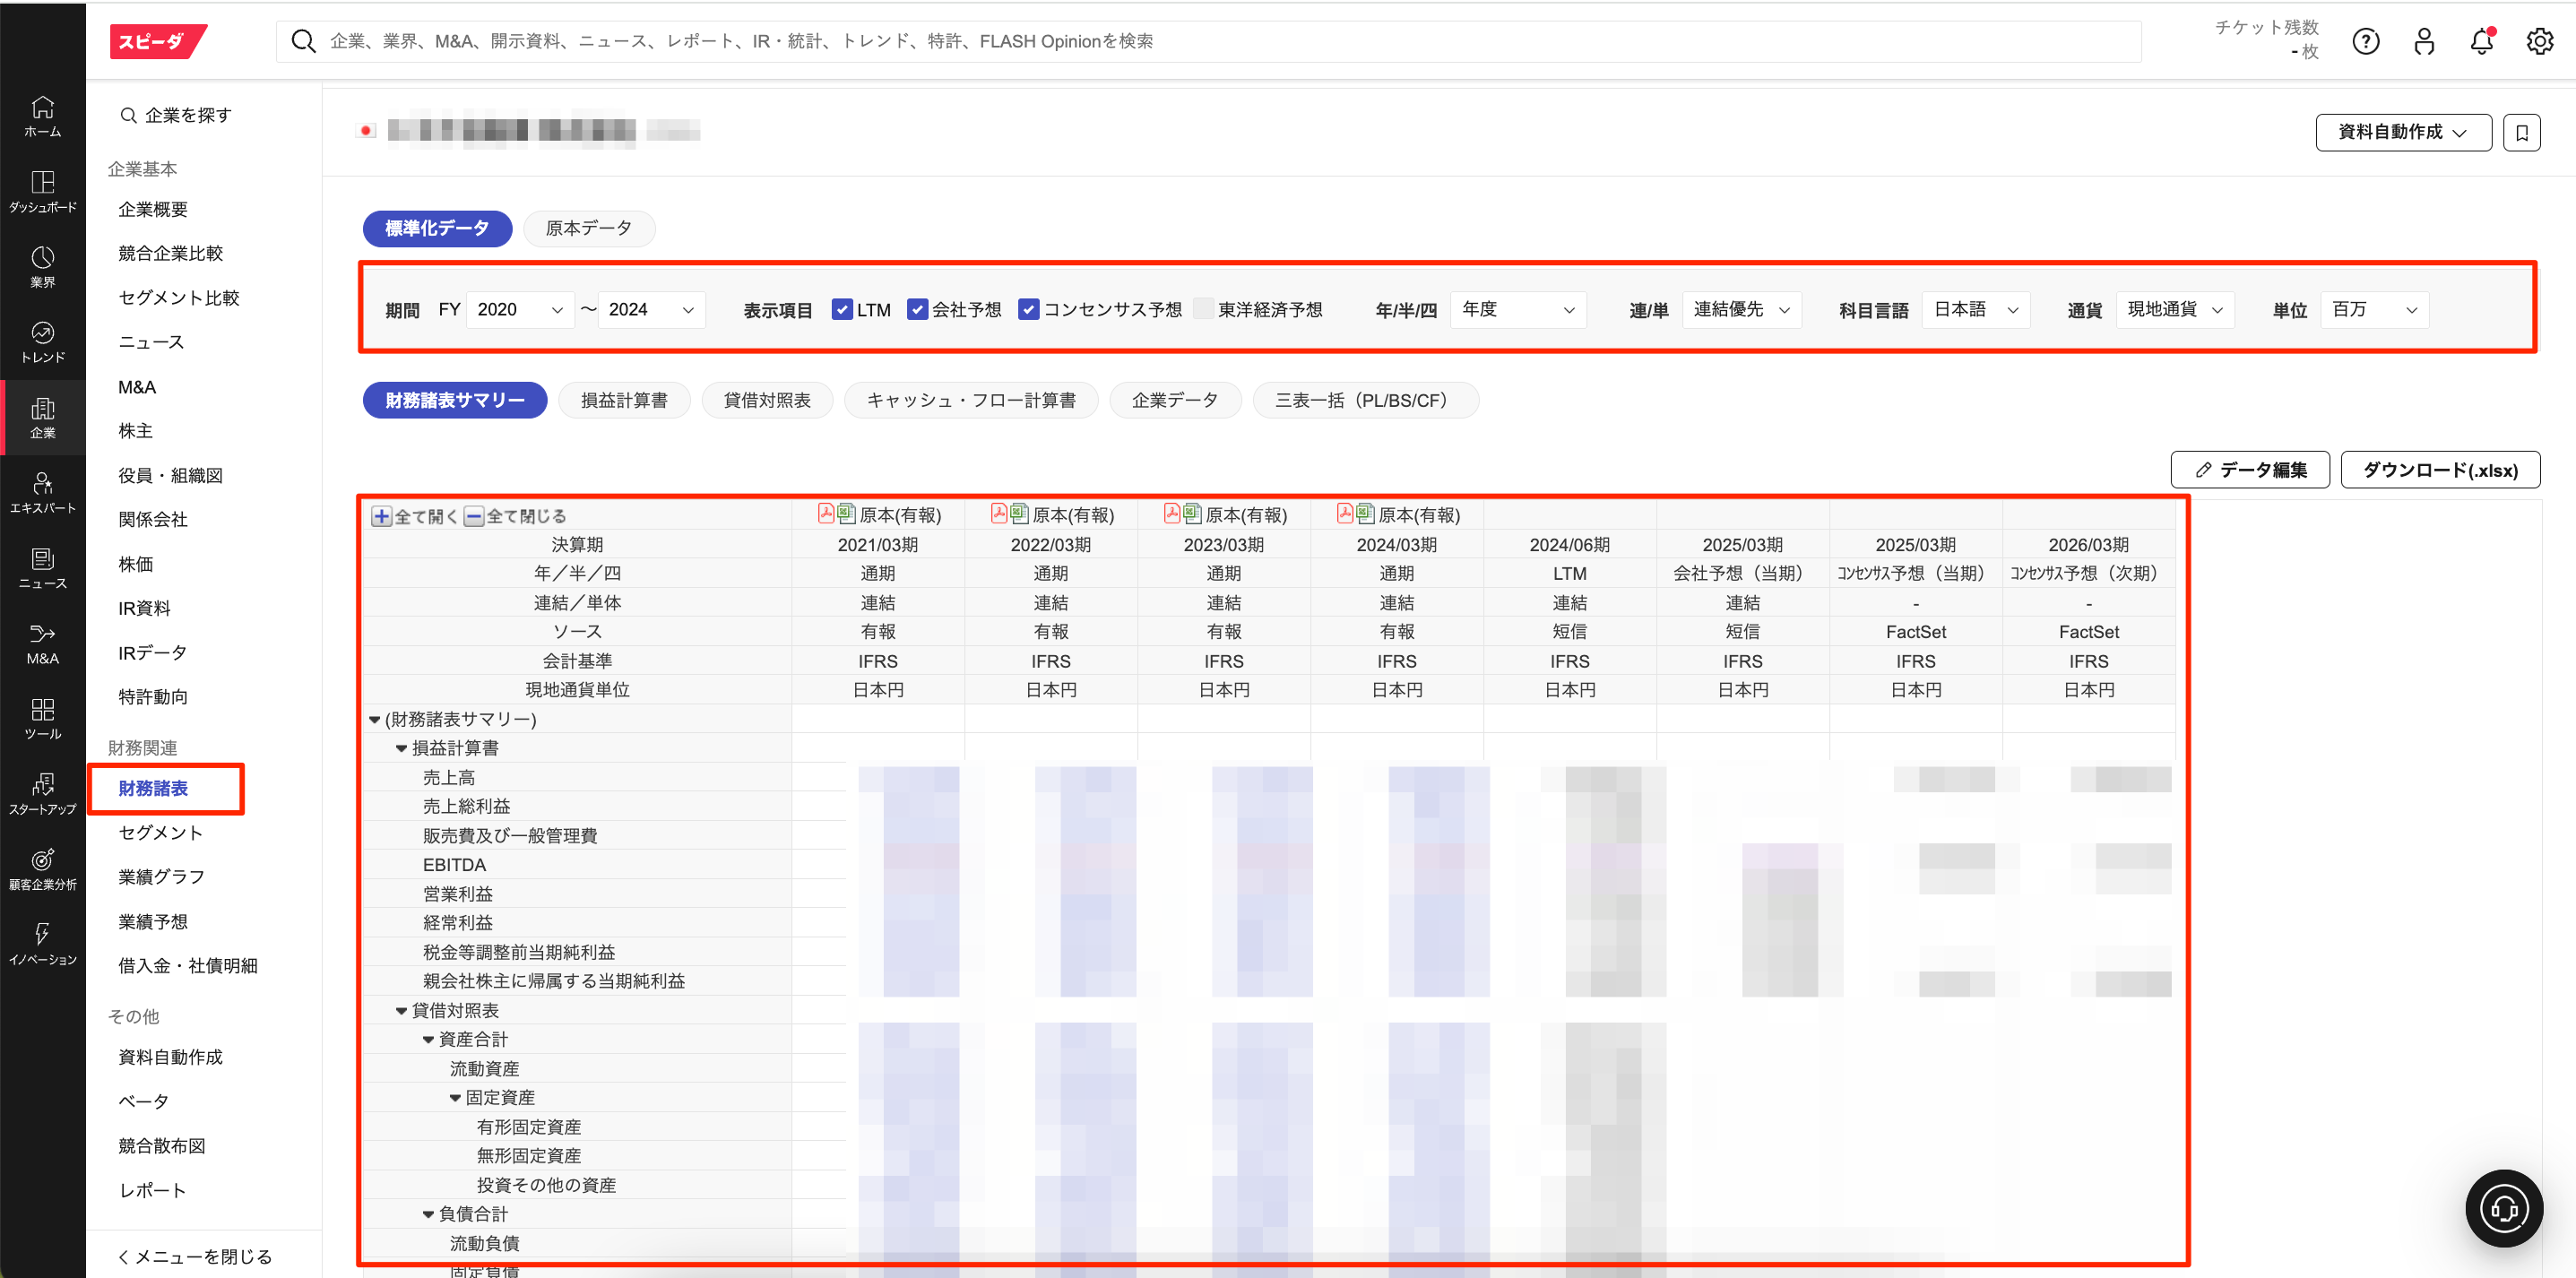Toggle the 会社予想 checkbox
Viewport: 2576px width, 1278px height.
[917, 310]
